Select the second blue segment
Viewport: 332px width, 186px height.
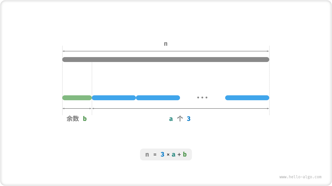tap(158, 98)
